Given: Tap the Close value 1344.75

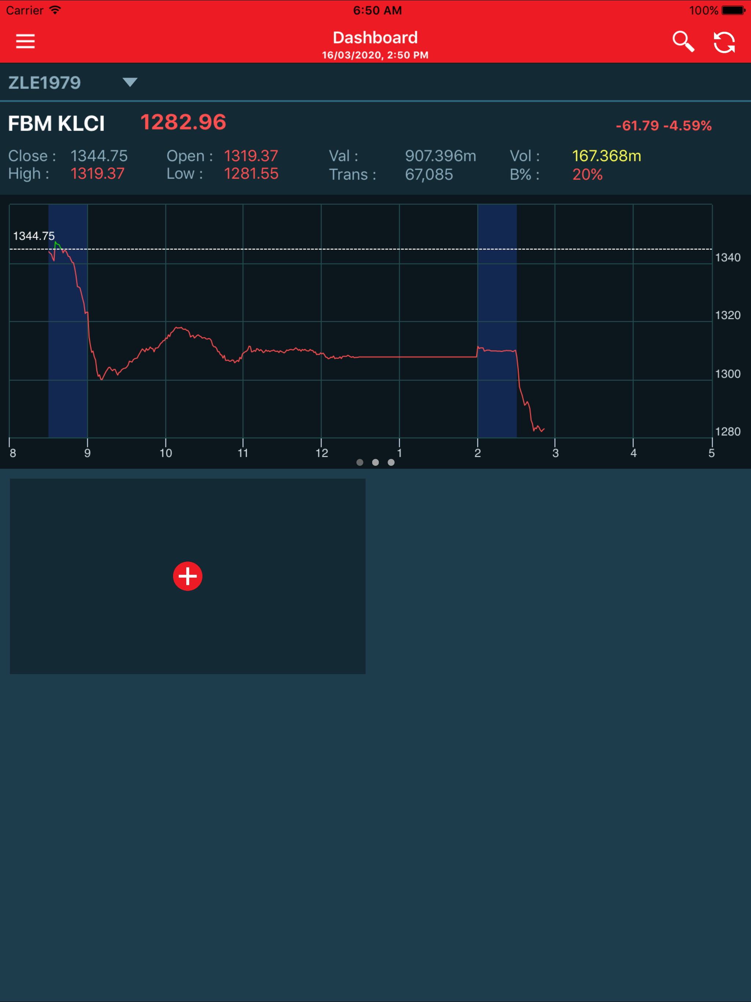Looking at the screenshot, I should coord(99,156).
